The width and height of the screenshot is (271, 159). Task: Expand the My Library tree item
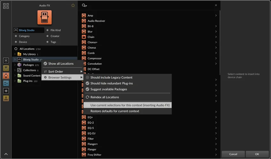15,54
